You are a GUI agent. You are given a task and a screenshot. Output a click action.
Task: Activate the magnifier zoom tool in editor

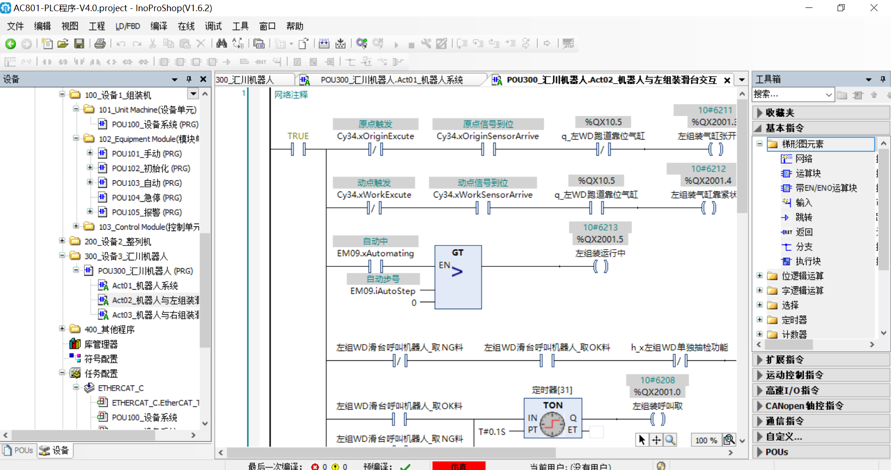pos(670,440)
